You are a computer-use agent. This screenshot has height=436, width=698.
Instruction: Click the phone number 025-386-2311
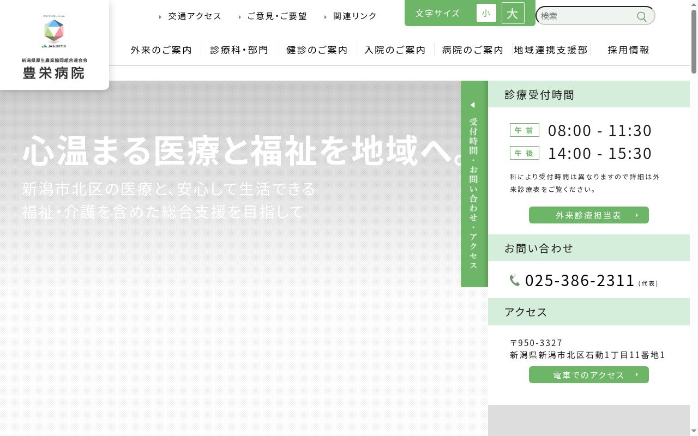580,280
